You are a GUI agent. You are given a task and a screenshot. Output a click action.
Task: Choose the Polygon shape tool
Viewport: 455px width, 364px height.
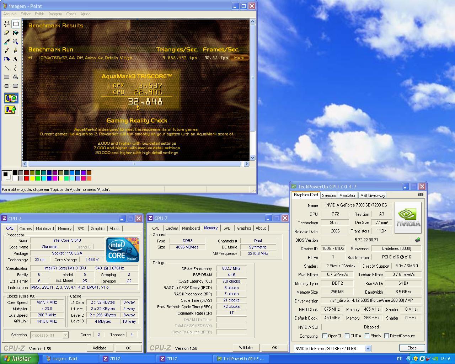15,77
